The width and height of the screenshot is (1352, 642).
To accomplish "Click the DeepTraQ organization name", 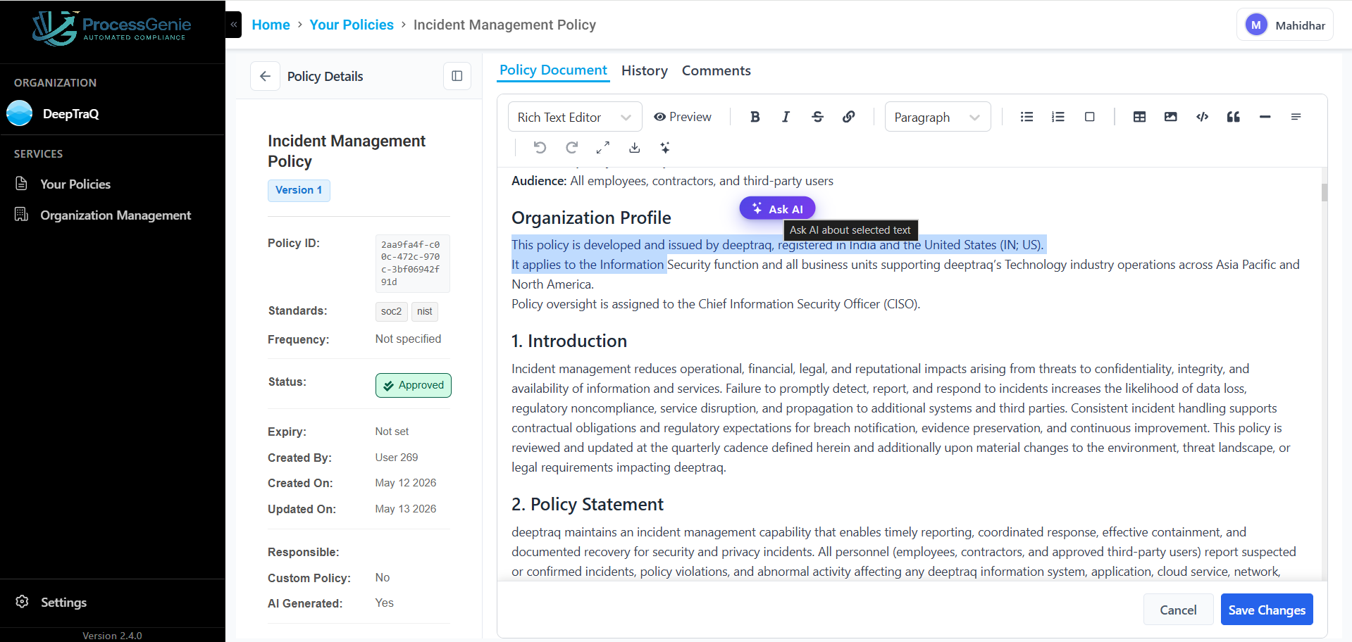I will coord(70,113).
